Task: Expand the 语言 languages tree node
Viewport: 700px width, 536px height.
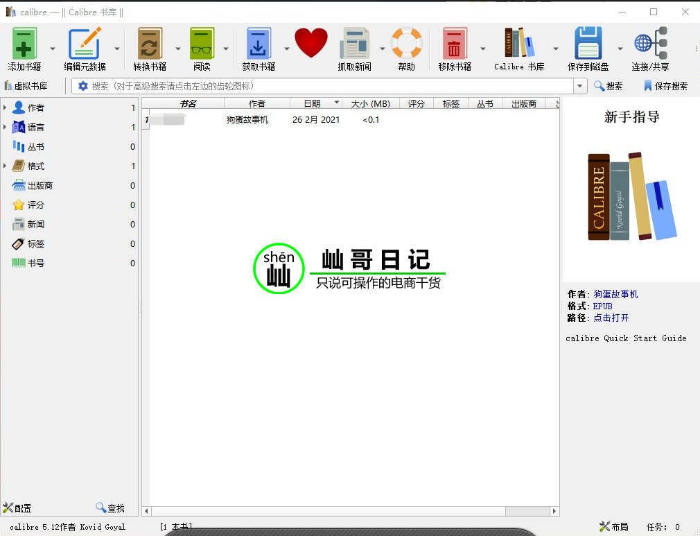Action: [5, 127]
